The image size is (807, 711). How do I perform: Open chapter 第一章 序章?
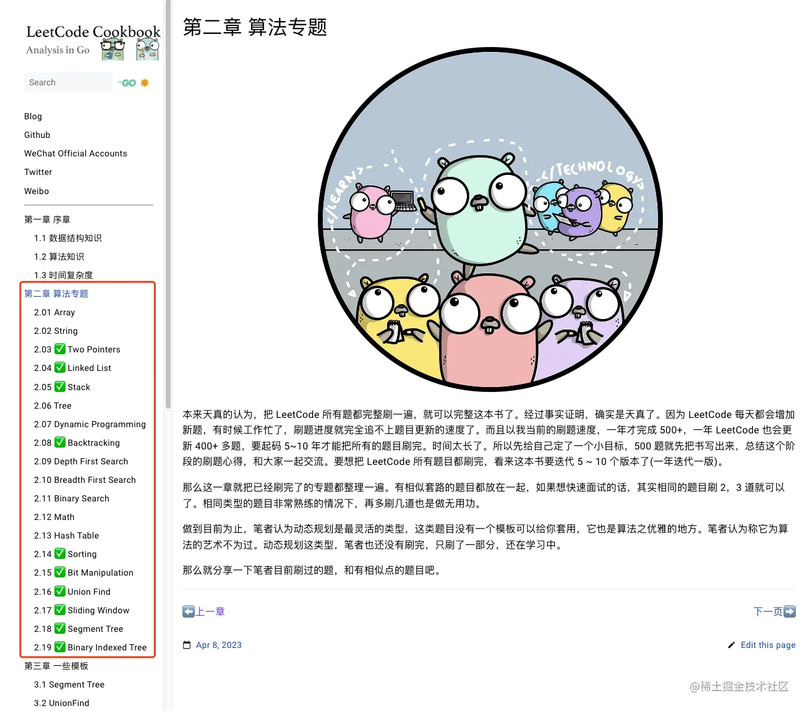coord(47,219)
